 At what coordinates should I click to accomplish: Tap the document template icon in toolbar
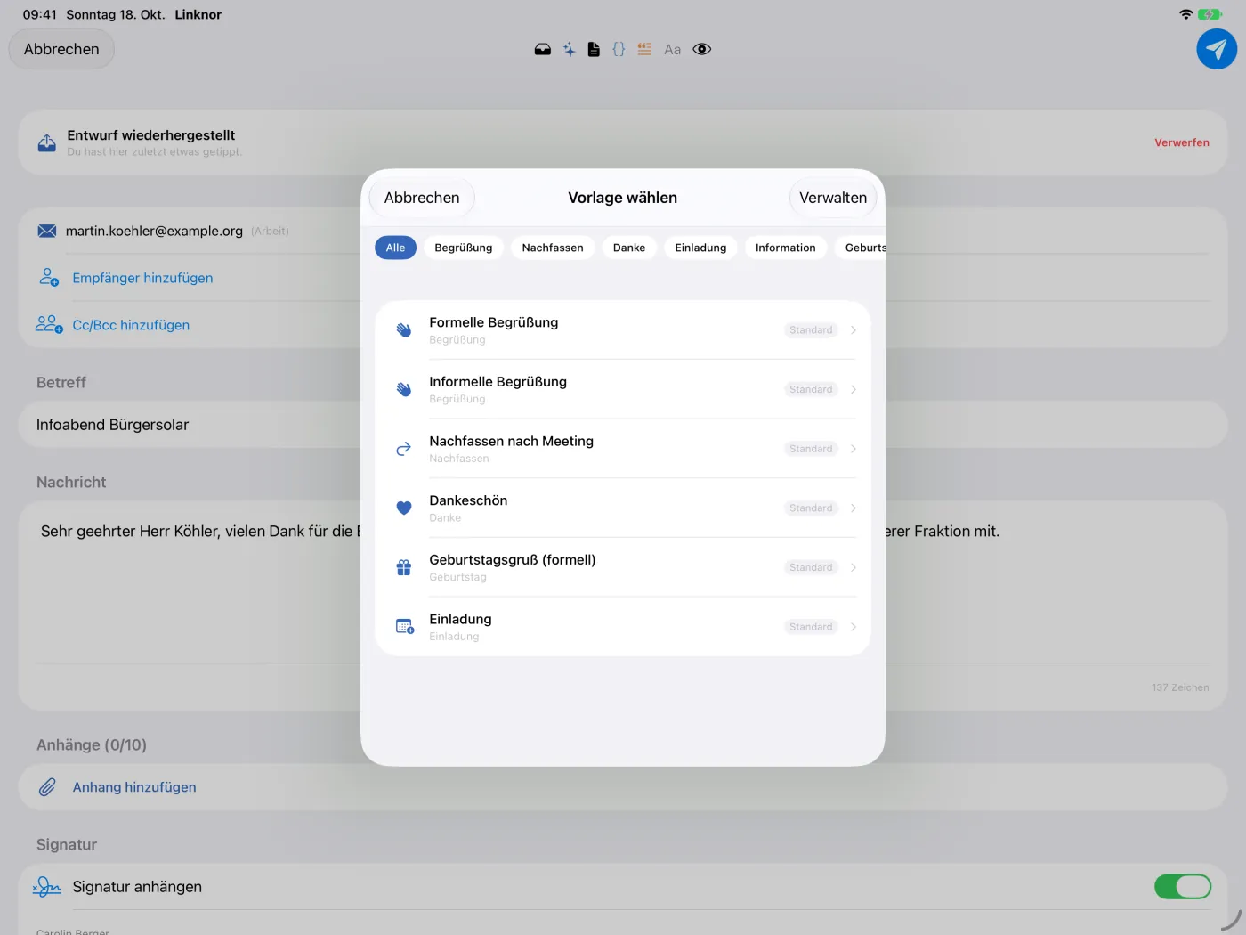tap(594, 50)
